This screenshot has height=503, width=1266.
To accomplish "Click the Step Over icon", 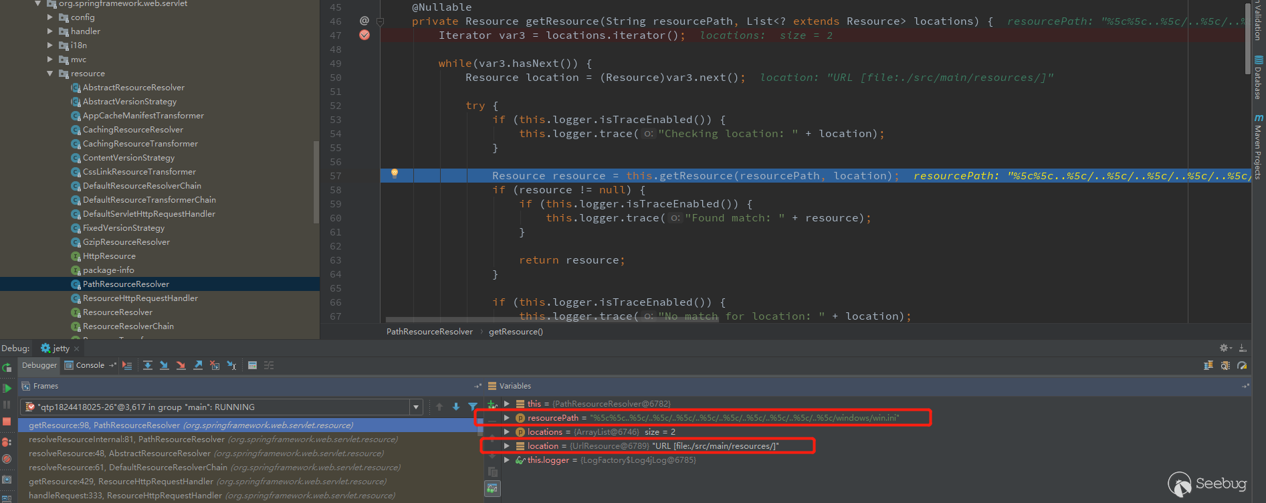I will click(x=148, y=365).
